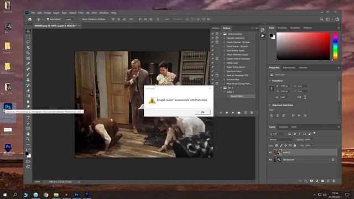Select the Crop tool
Screen dimensions: 354x199
pos(28,53)
